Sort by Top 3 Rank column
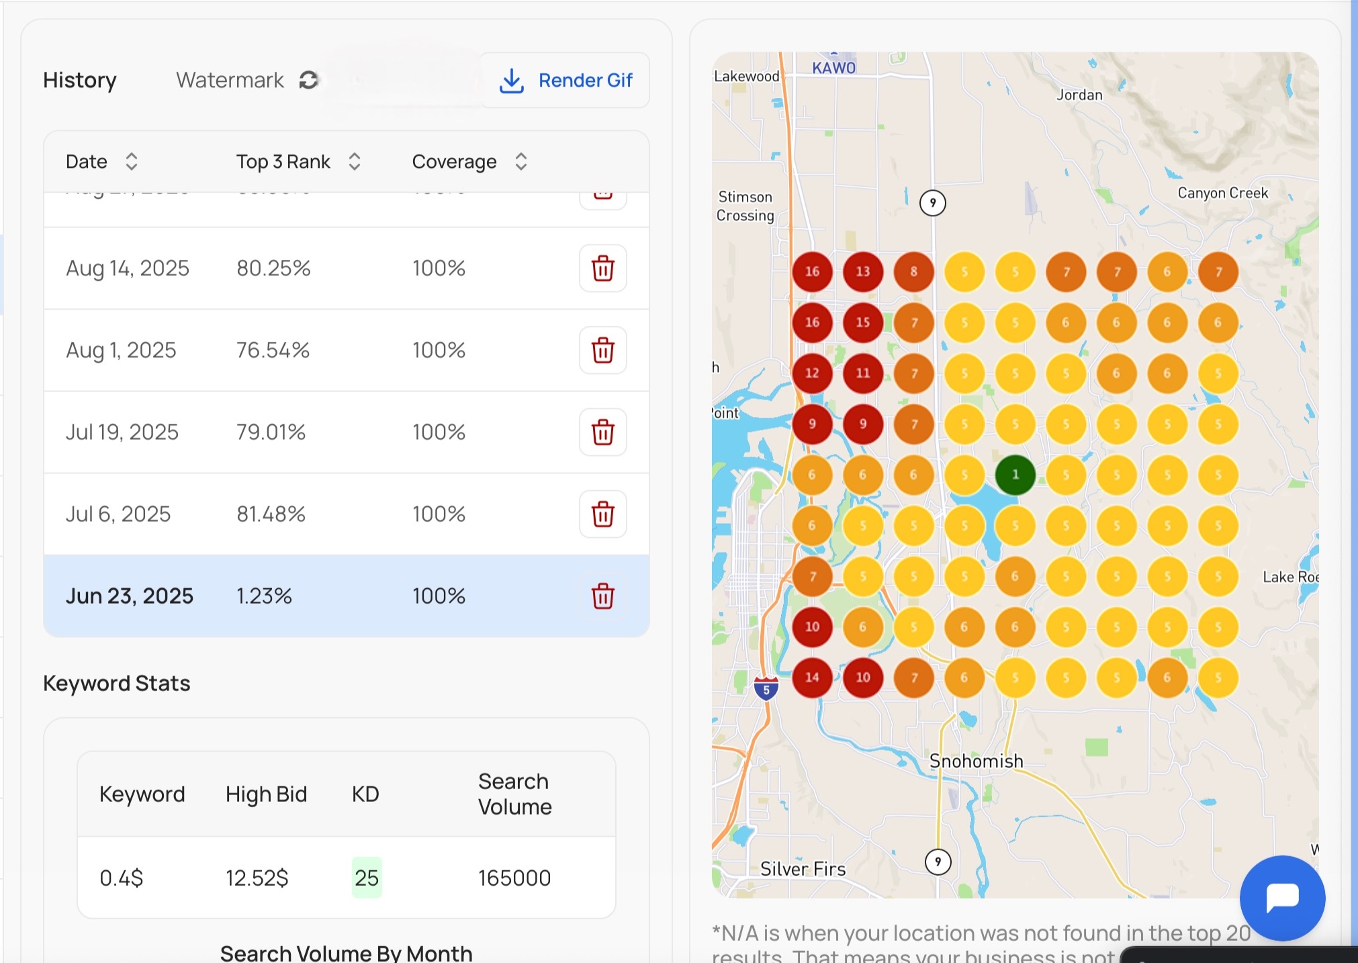 [x=355, y=162]
